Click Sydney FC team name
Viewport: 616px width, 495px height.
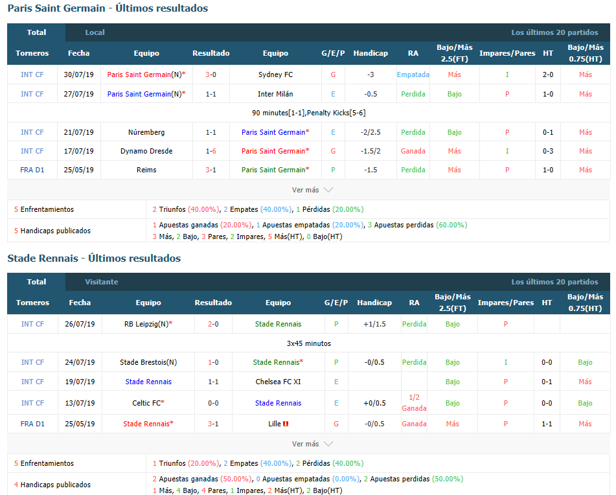(x=275, y=75)
